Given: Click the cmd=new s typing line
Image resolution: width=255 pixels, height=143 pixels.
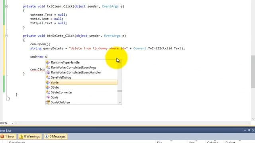Looking at the screenshot, I should 39,57.
